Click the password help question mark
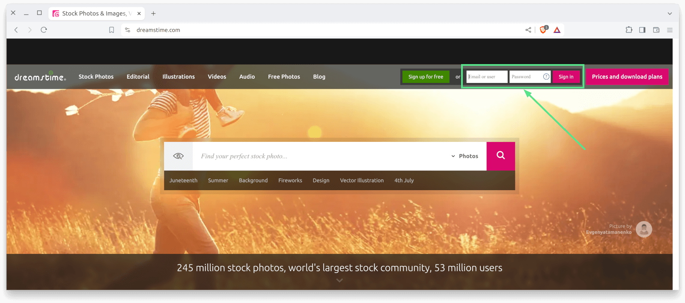This screenshot has width=685, height=303. point(546,76)
